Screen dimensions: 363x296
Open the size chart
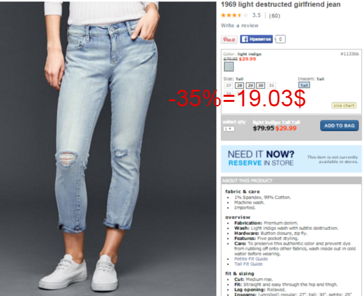[344, 106]
